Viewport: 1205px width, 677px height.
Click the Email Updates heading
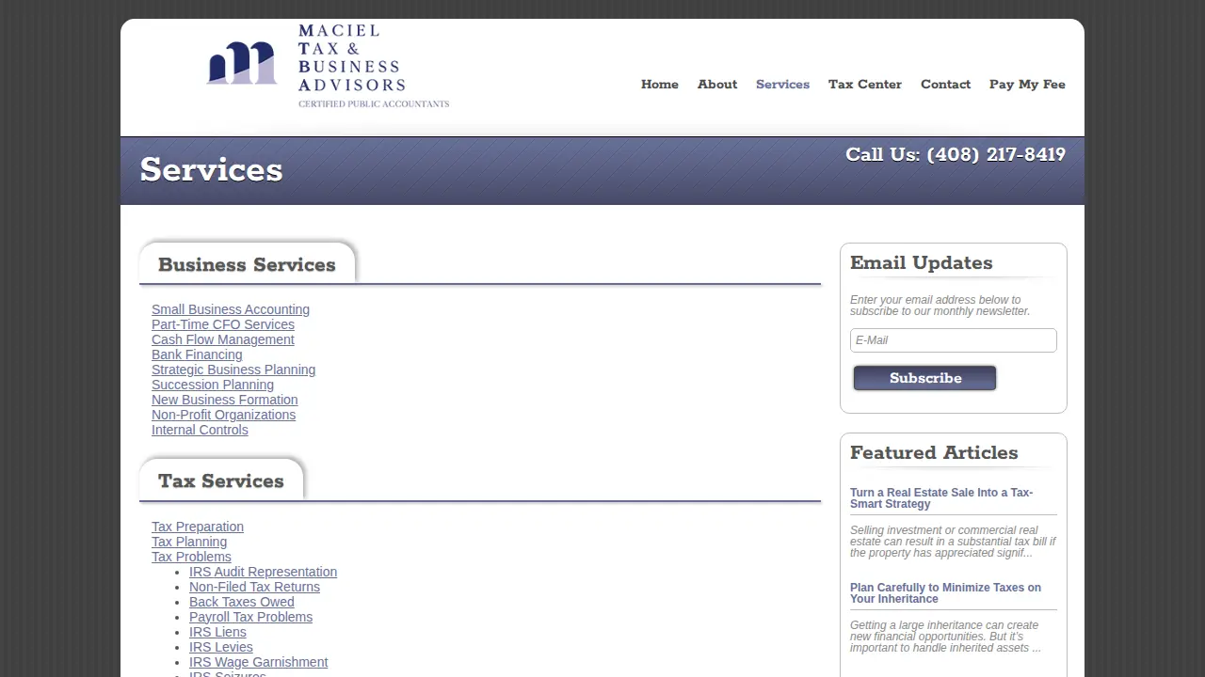click(922, 263)
